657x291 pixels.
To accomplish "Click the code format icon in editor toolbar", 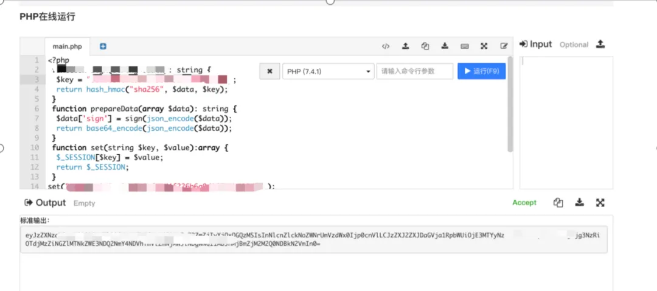I will [386, 46].
